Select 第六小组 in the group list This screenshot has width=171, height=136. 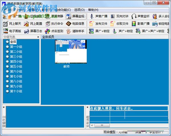[16, 71]
